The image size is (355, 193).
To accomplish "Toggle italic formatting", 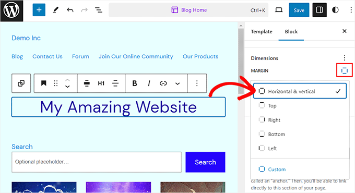I will (x=149, y=83).
